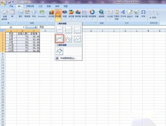The height and width of the screenshot is (126, 166).
Task: Pick the first 2D line chart thumbnail
Action: coord(59,30)
